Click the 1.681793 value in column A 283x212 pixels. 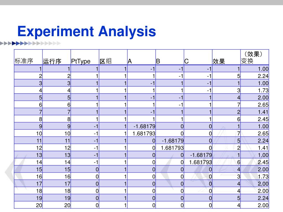[144, 134]
